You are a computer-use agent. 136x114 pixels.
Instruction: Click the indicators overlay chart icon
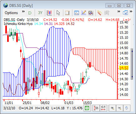coord(91,13)
